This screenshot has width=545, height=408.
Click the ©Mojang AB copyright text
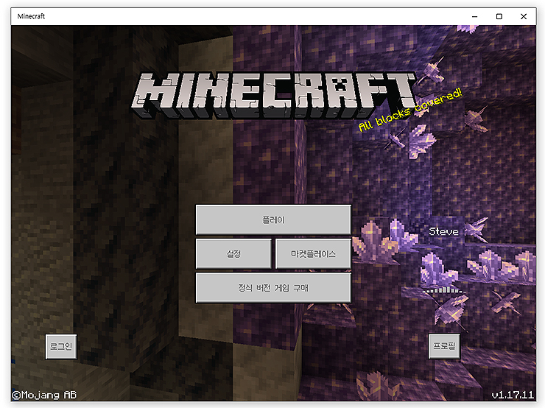click(44, 395)
